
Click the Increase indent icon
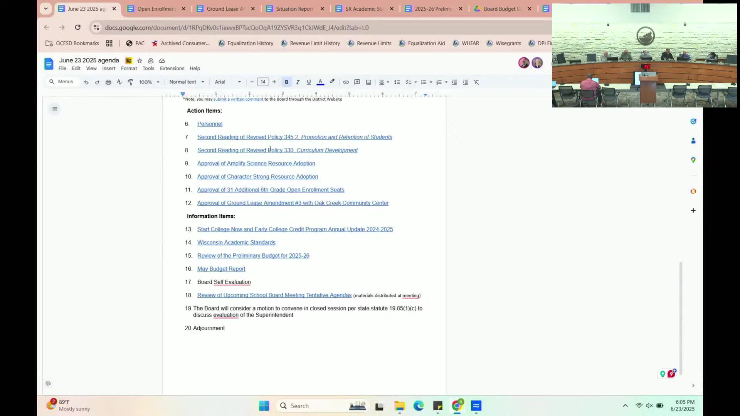(x=465, y=82)
